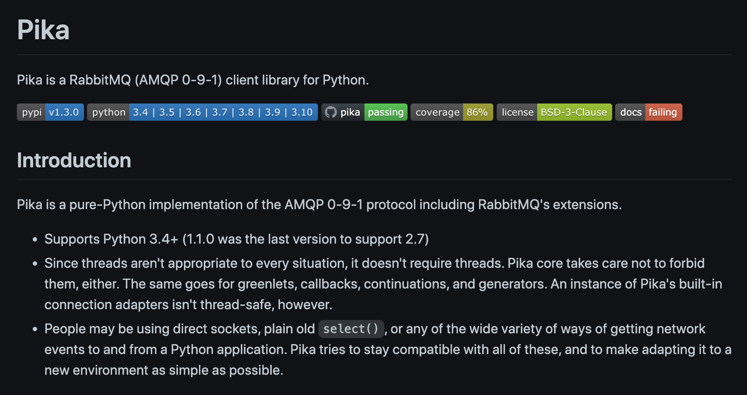Click the python versions badge
This screenshot has width=747, height=395.
tap(202, 112)
